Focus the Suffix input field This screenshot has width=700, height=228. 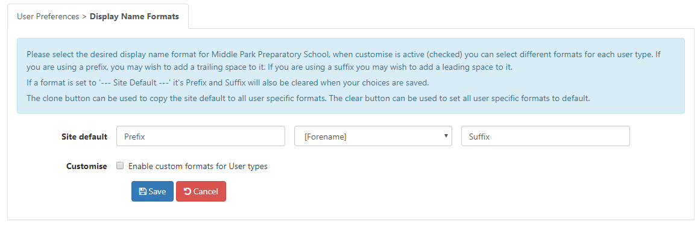[x=545, y=136]
